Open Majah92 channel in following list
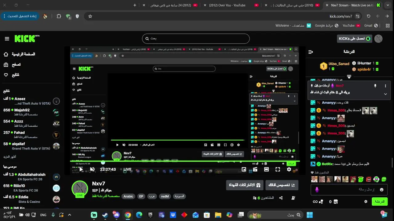Image resolution: width=394 pixels, height=221 pixels. [31, 112]
